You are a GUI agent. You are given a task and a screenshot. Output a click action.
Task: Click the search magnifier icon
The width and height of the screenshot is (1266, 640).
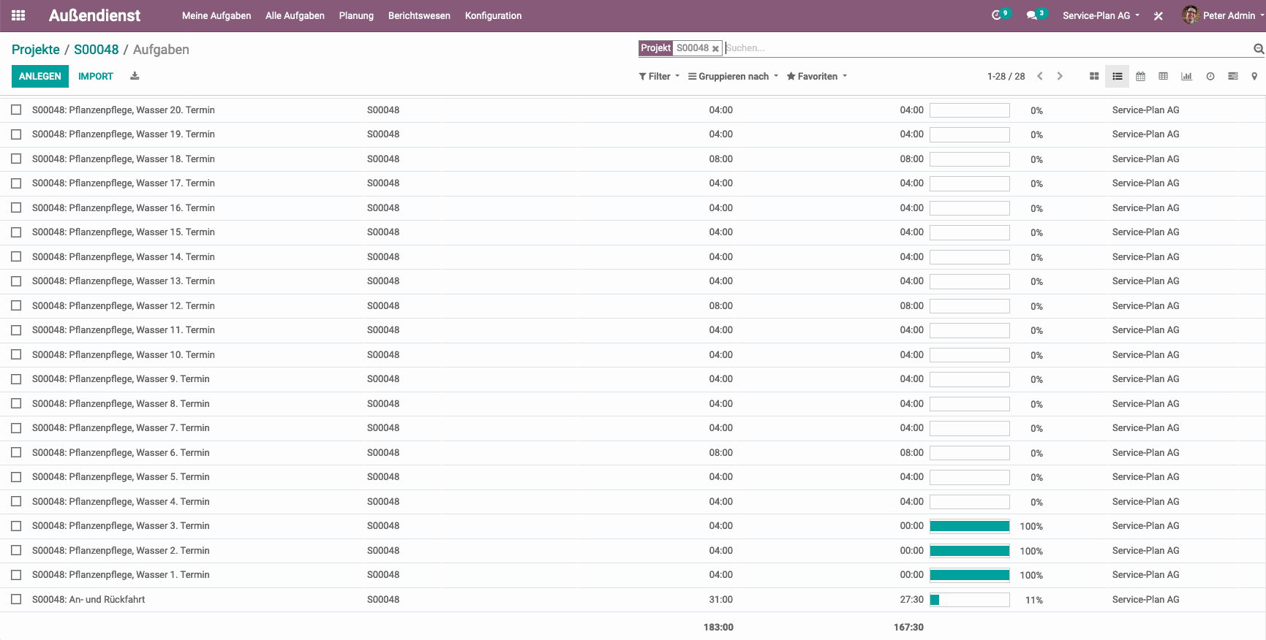point(1259,48)
